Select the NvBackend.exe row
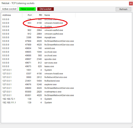 tap(38, 81)
